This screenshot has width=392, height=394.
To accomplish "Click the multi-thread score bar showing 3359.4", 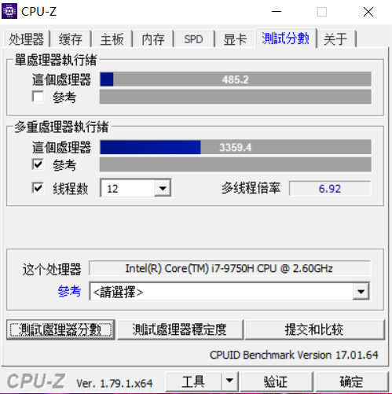I will (236, 147).
